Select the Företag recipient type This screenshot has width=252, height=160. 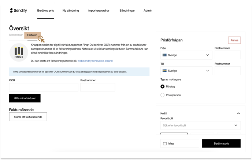point(163,87)
